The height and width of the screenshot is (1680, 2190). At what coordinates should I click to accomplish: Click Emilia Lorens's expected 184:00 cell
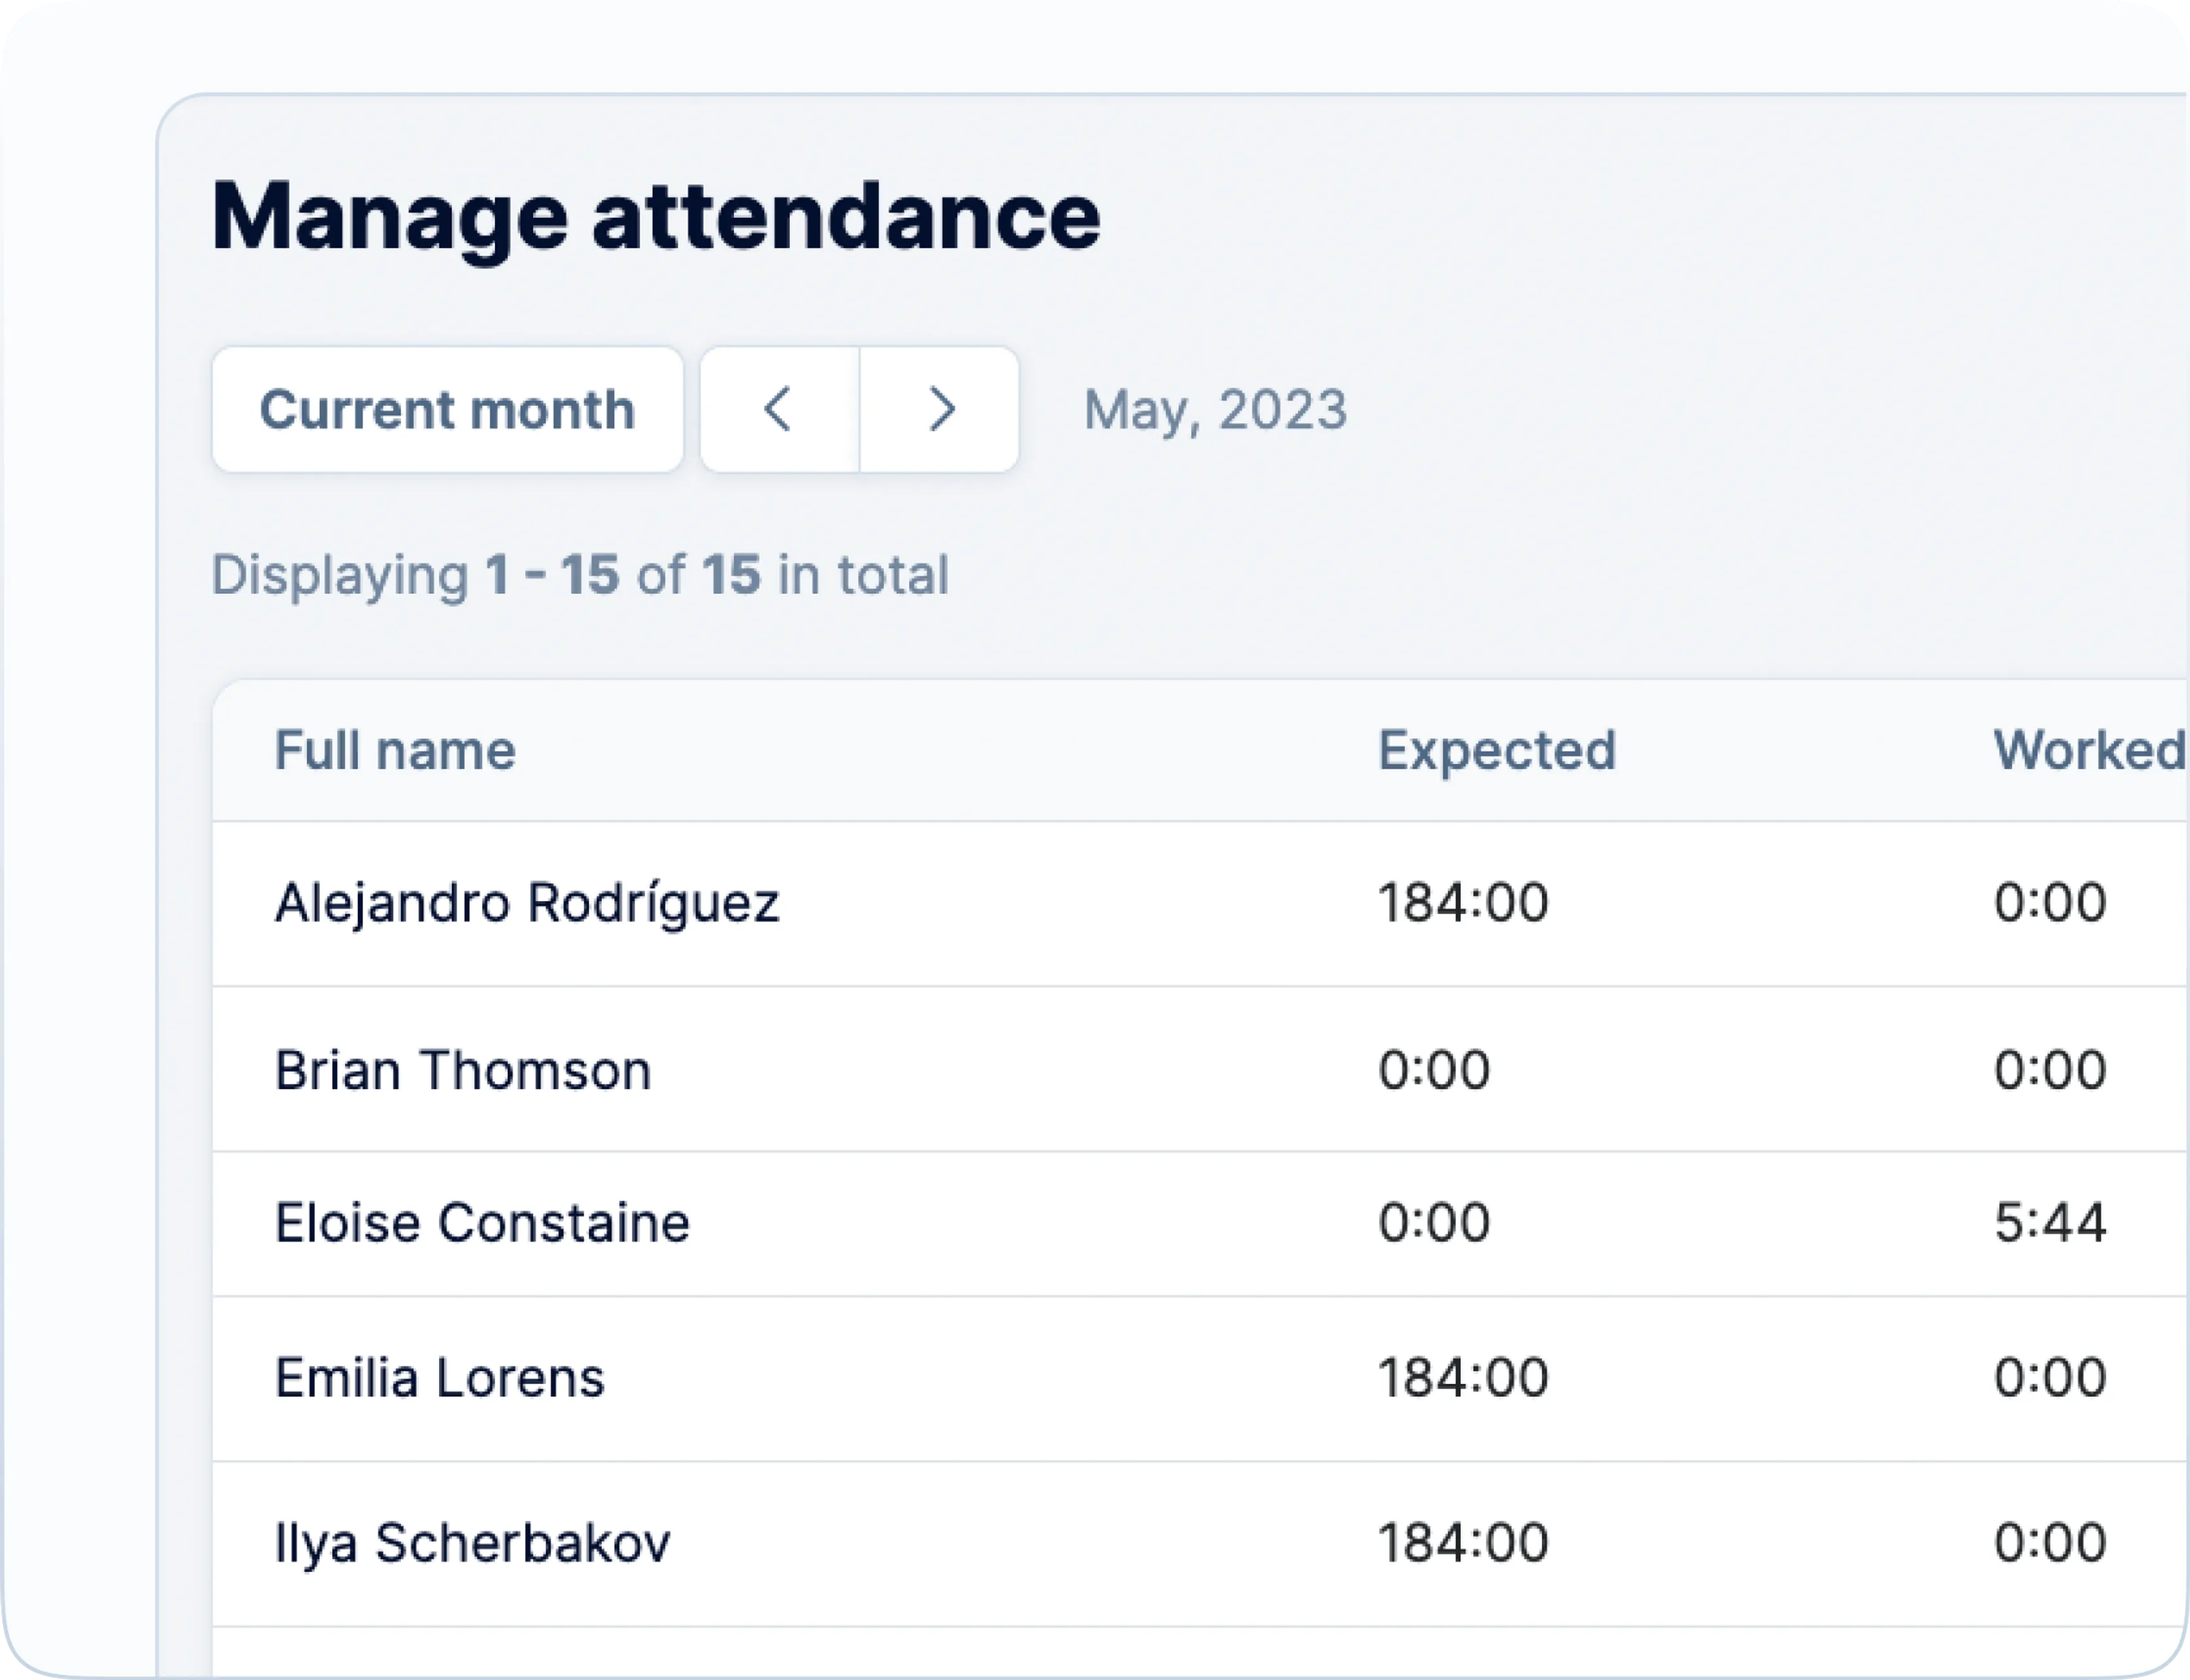[1463, 1378]
